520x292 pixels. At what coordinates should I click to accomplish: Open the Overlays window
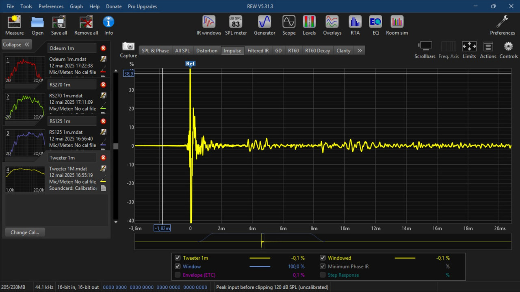[332, 22]
